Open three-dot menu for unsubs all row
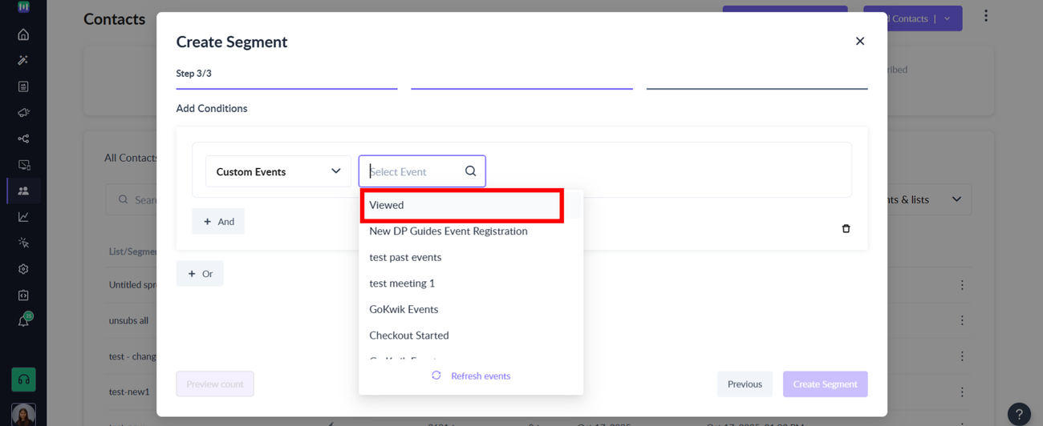The height and width of the screenshot is (426, 1043). point(962,320)
